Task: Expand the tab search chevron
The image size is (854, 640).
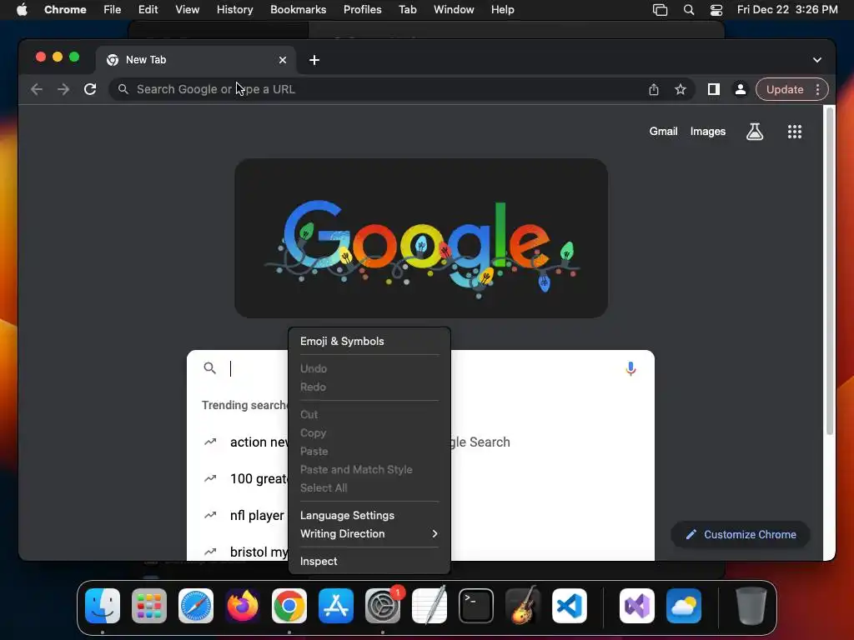Action: [817, 60]
